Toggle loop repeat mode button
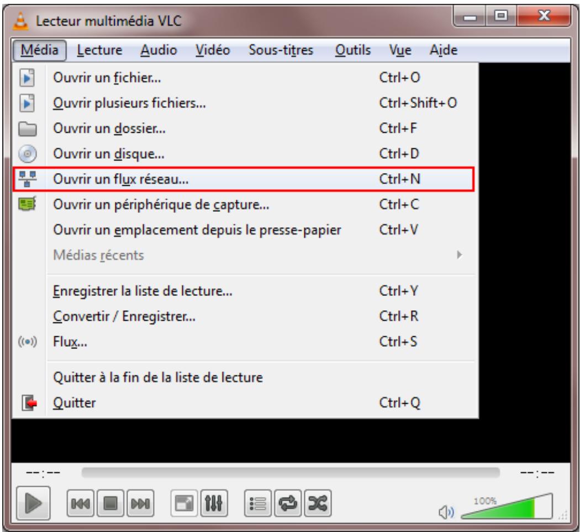The image size is (580, 532). (288, 503)
